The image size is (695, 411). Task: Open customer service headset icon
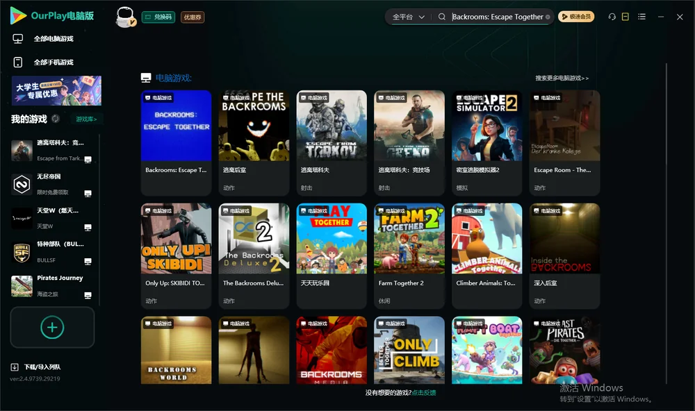coord(612,17)
